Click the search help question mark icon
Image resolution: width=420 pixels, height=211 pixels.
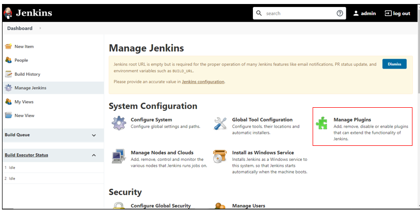tap(340, 14)
